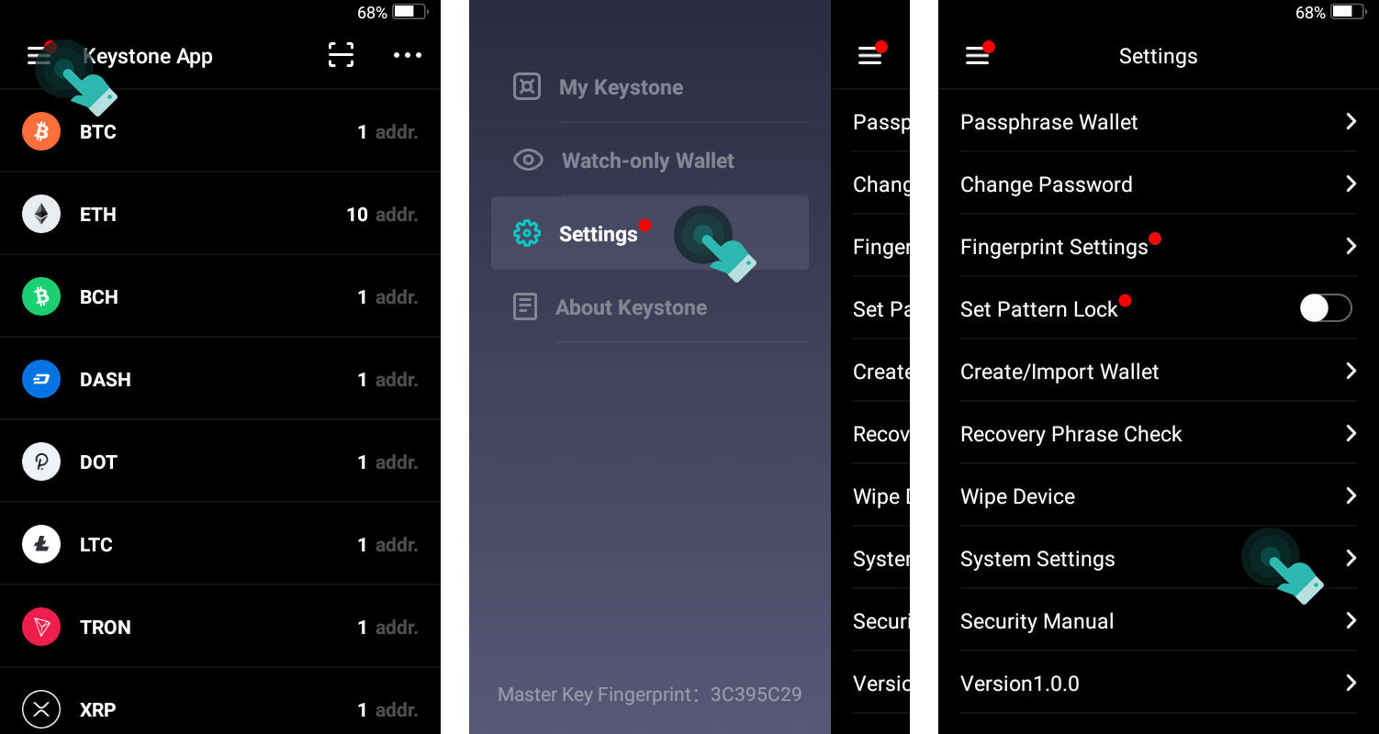Open the three-dot more menu
This screenshot has height=734, width=1379.
click(x=408, y=55)
